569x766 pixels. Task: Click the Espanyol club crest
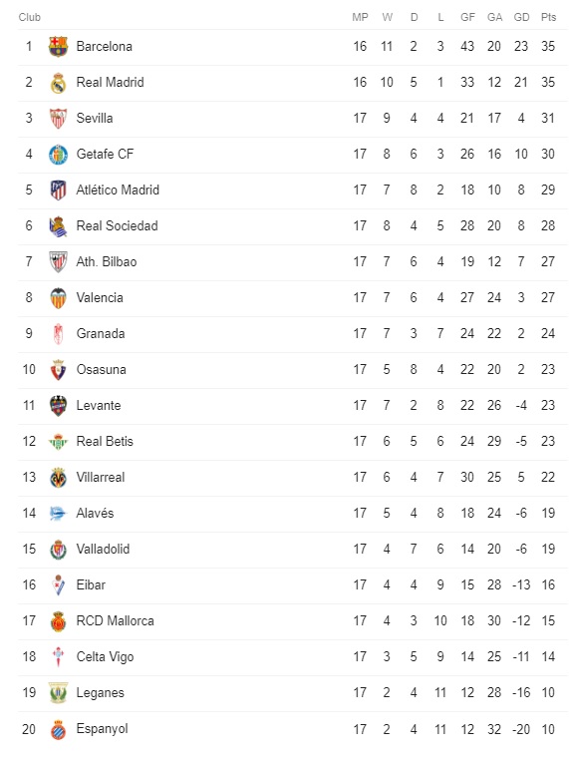[58, 729]
